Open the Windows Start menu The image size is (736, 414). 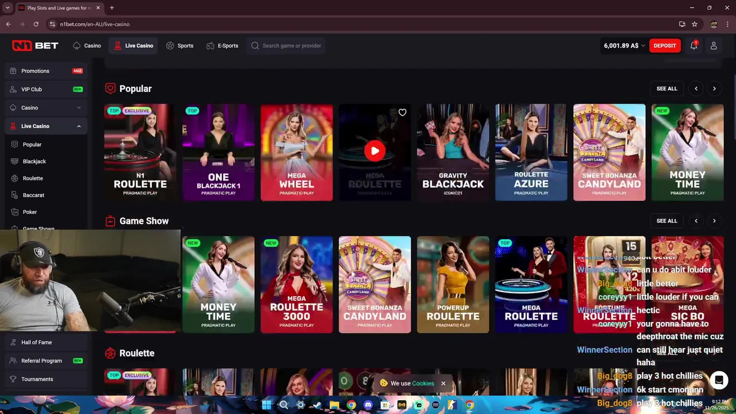(266, 405)
